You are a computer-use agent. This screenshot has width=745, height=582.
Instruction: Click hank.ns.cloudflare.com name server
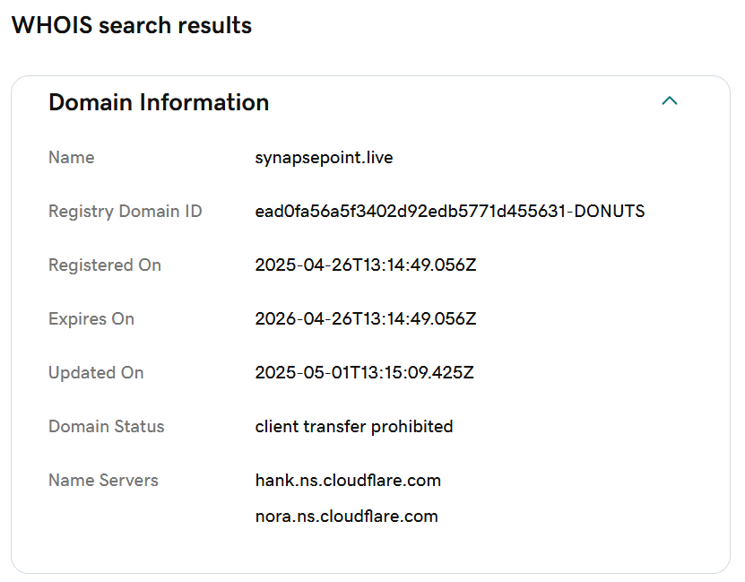(348, 481)
